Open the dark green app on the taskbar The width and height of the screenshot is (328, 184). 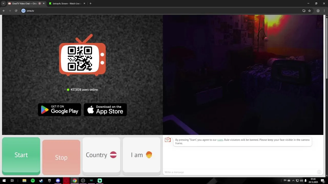[91, 181]
